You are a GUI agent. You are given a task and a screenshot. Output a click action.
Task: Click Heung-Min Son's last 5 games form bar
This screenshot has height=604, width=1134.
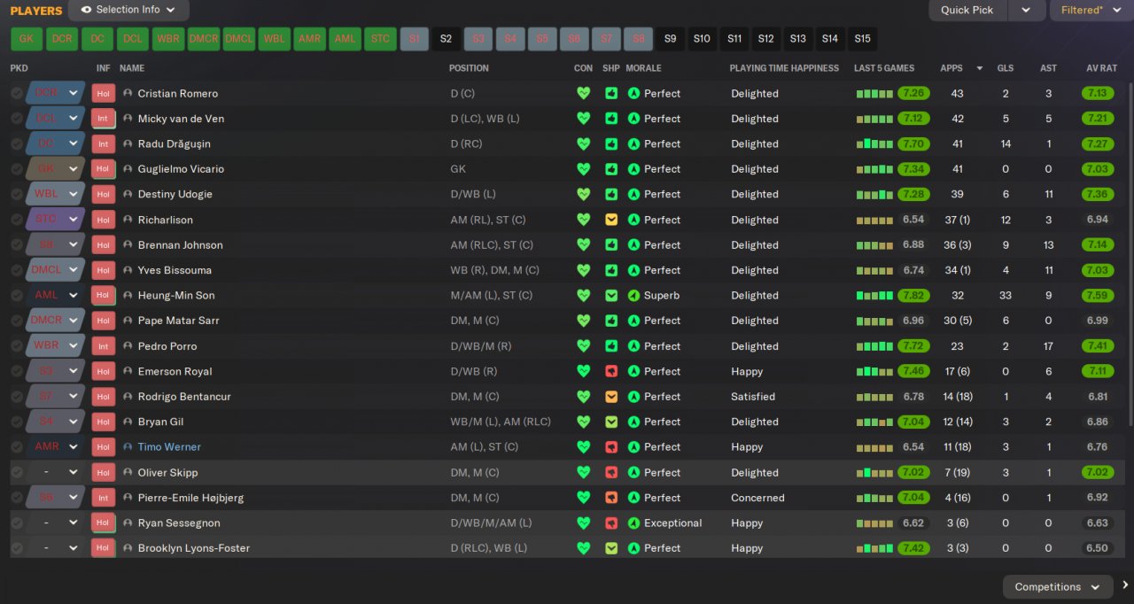pyautogui.click(x=874, y=296)
